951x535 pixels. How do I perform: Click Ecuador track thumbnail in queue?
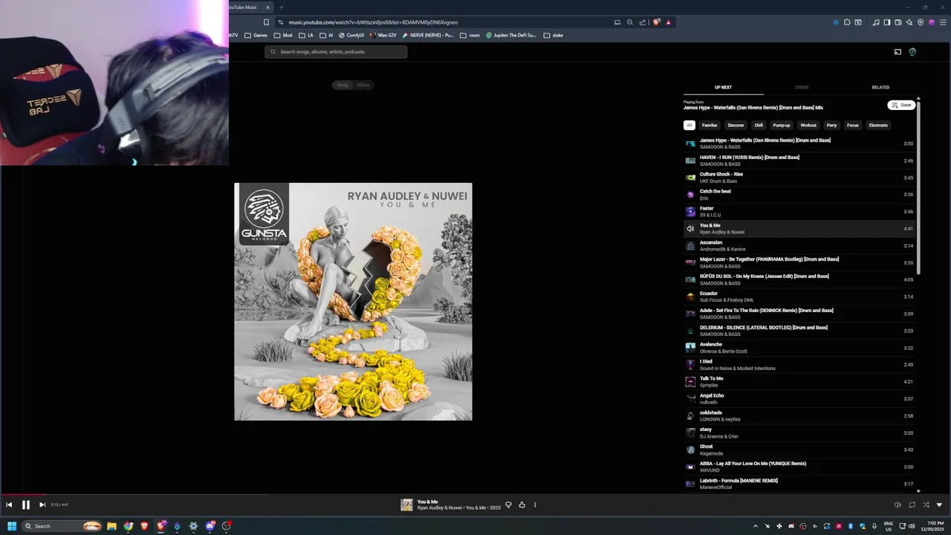[690, 296]
